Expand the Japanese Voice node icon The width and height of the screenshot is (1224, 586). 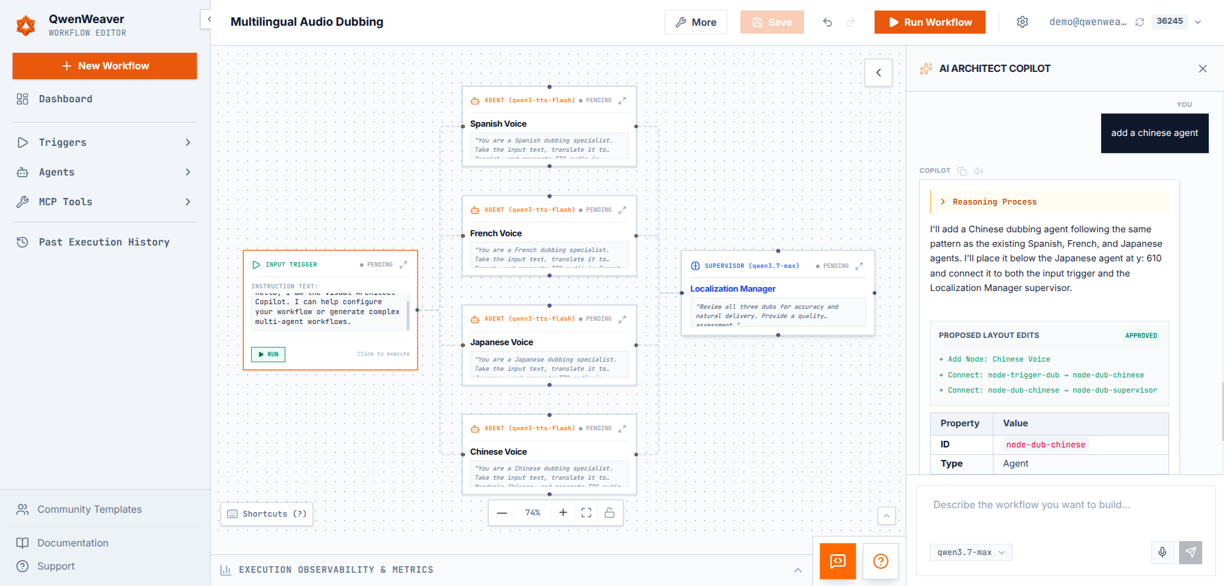pyautogui.click(x=622, y=319)
